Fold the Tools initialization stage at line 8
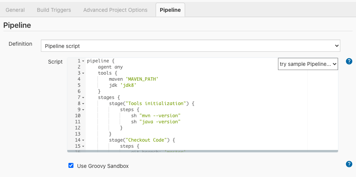356x177 pixels. [x=83, y=104]
